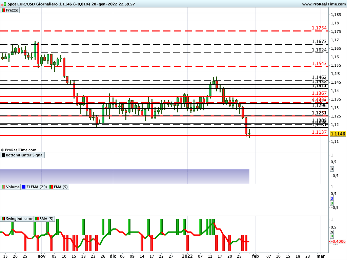Image resolution: width=347 pixels, height=260 pixels.
Task: Click the SwingIndicator color icon
Action: pyautogui.click(x=3, y=219)
